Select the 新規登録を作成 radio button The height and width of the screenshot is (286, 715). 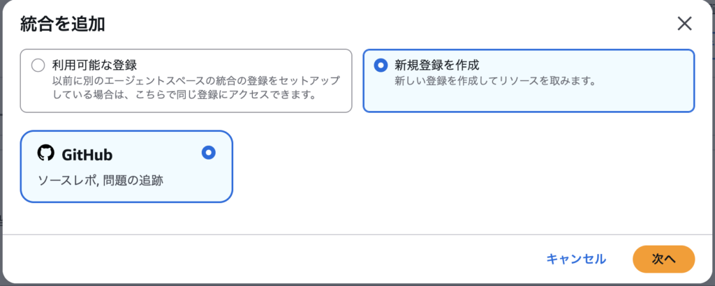click(381, 66)
